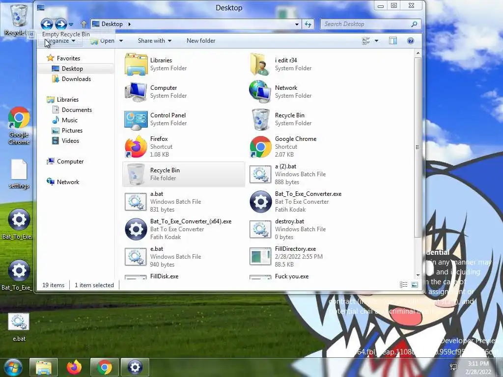The height and width of the screenshot is (377, 503).
Task: Expand the address bar history dropdown
Action: [297, 24]
